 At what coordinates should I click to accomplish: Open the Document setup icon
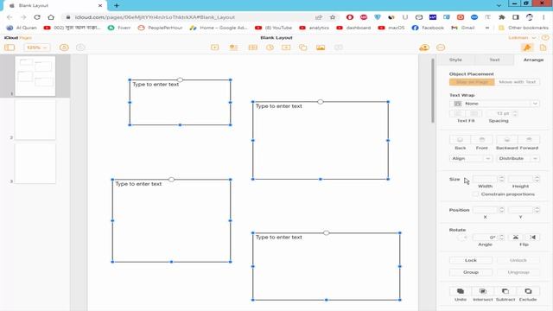543,48
